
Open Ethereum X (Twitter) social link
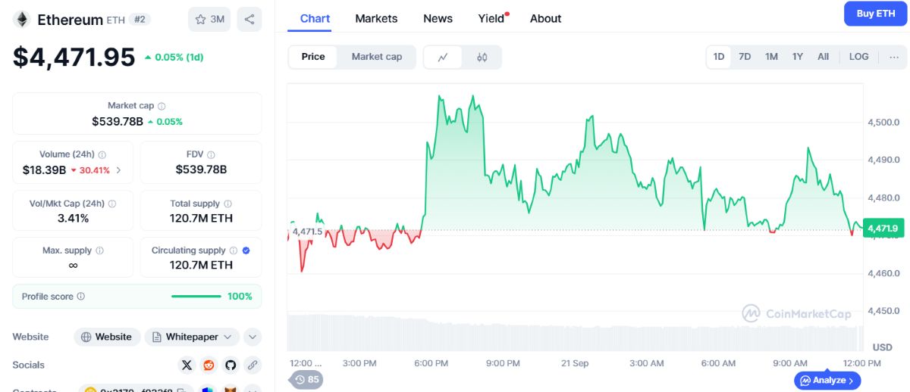tap(187, 365)
